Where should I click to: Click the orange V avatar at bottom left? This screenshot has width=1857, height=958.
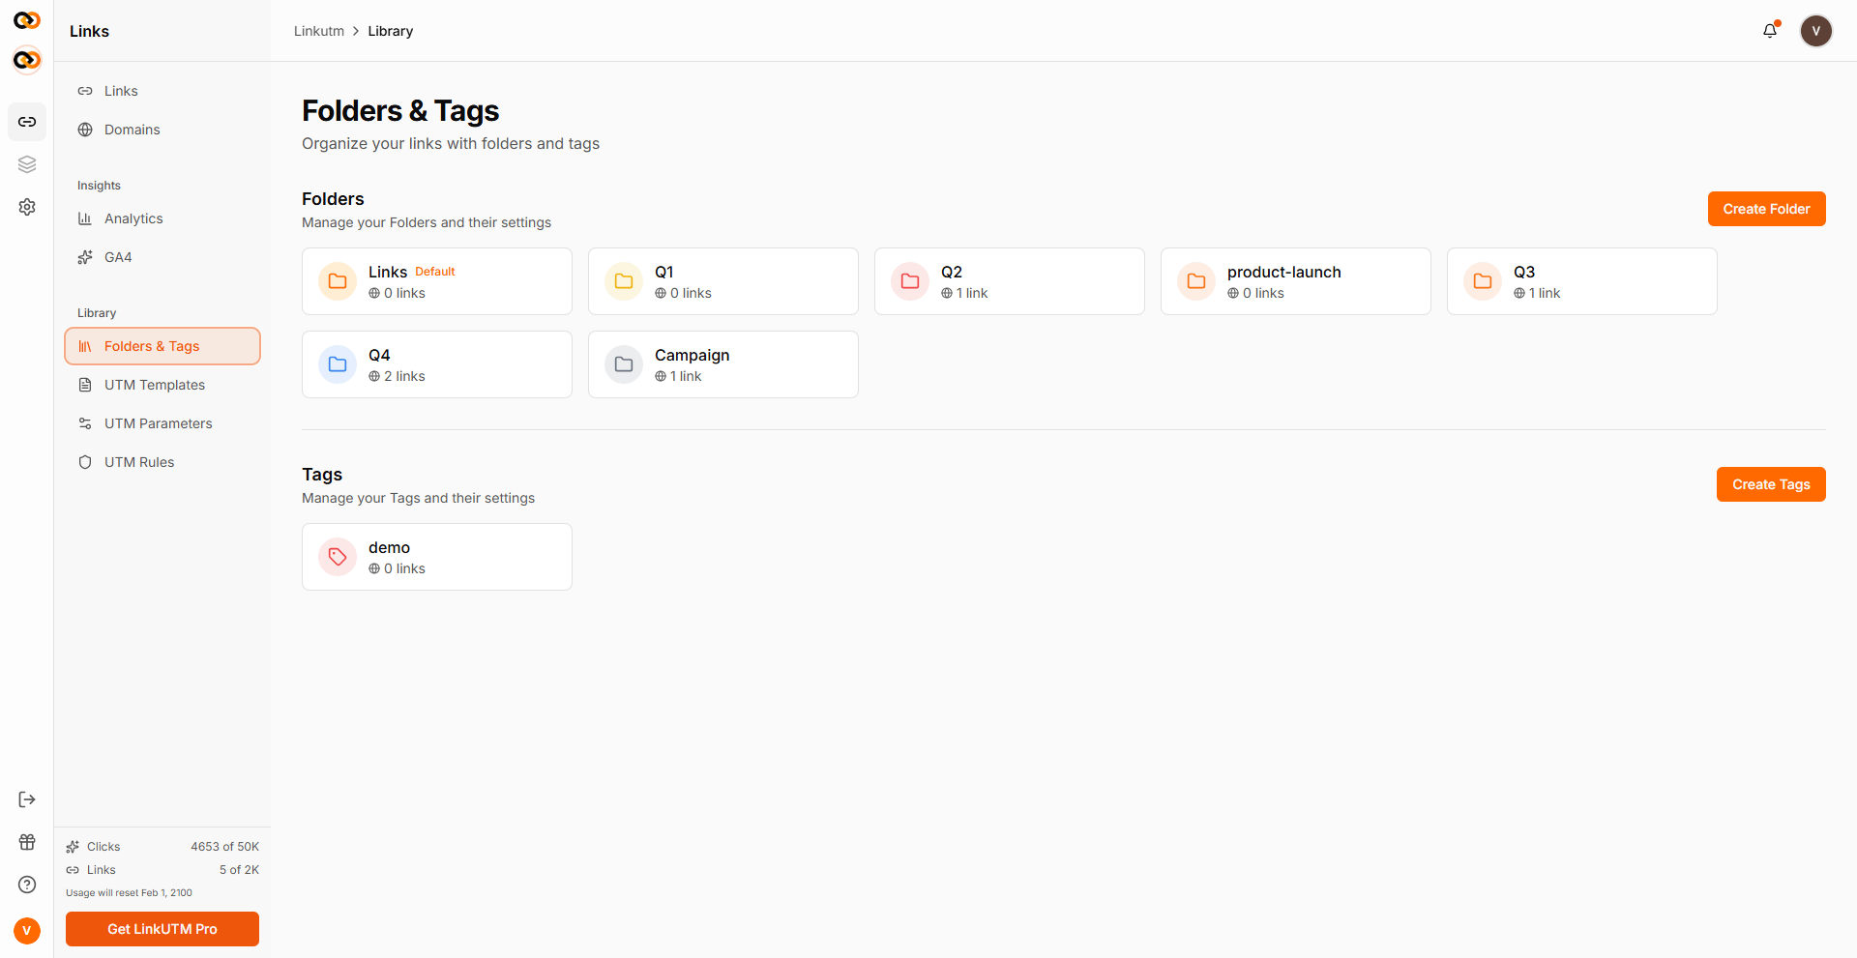27,930
